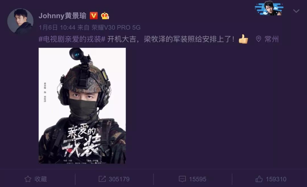Screen dimensions: 307x187
Task: Click the location pin icon beside 常州
Action: tap(258, 39)
